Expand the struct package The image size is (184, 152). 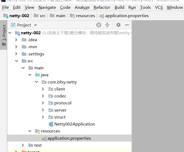[x=43, y=117]
